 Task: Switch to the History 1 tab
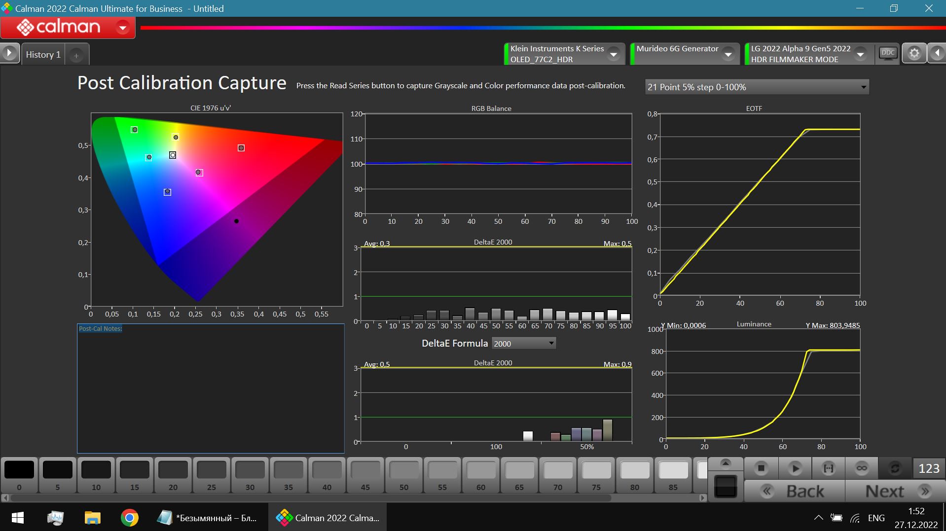tap(43, 55)
